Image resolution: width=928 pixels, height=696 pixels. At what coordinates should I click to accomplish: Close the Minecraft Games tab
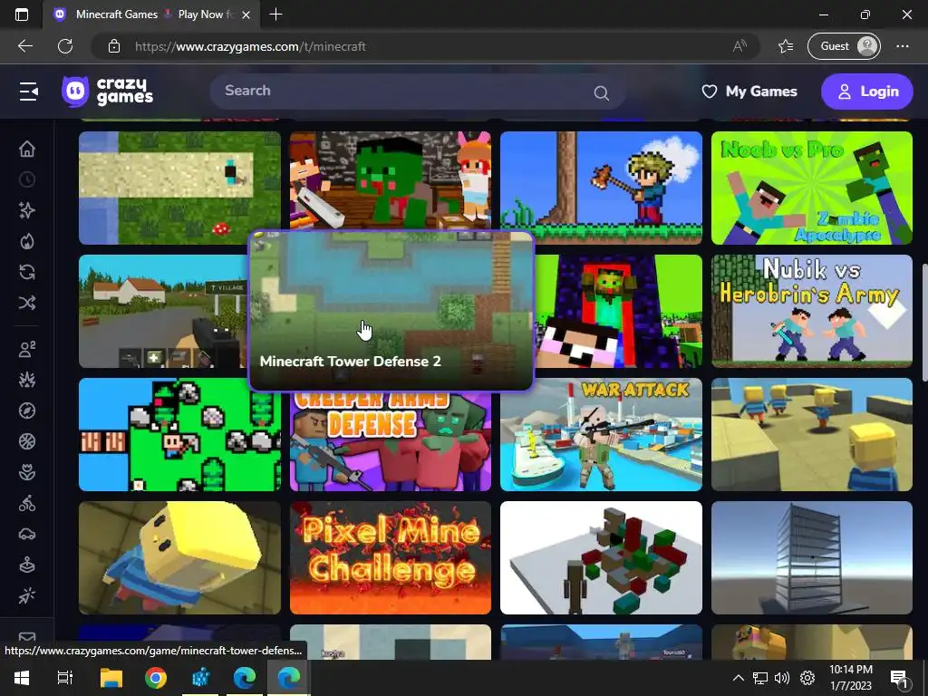coord(246,14)
